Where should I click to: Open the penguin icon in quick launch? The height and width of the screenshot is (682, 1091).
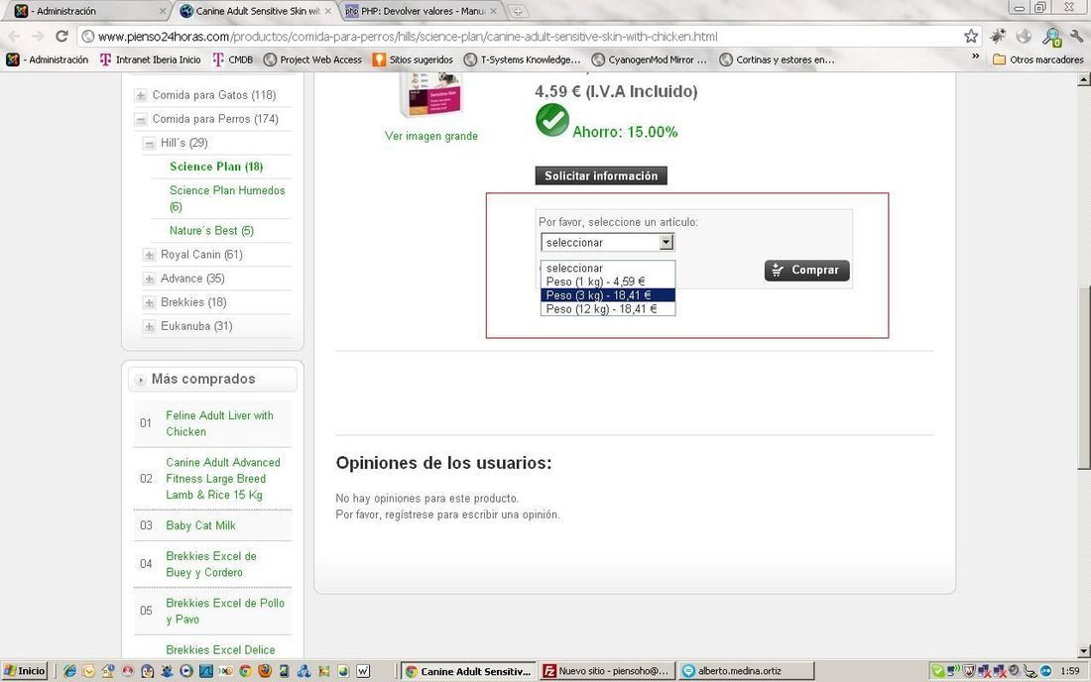(x=148, y=671)
